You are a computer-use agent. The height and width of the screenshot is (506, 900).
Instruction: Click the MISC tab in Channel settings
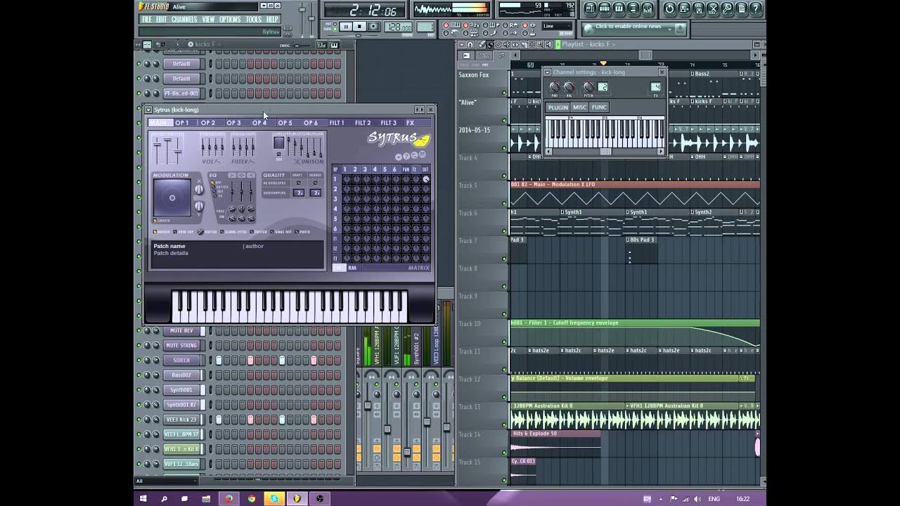click(579, 108)
